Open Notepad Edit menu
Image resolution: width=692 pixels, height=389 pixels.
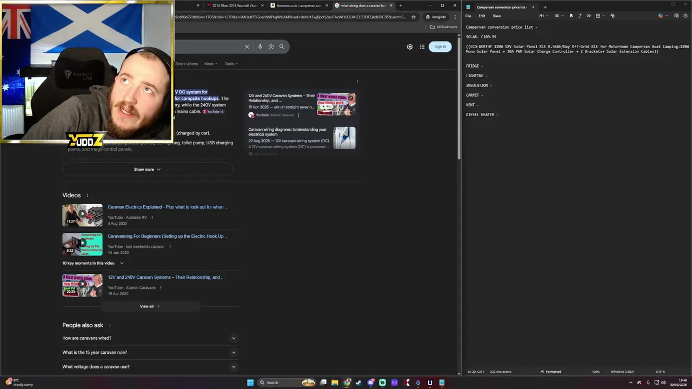(x=482, y=16)
